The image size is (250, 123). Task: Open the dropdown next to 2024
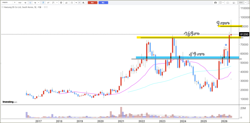[x=246, y=3]
